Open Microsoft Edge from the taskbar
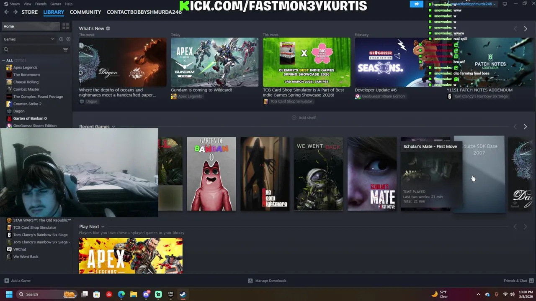The width and height of the screenshot is (536, 301). click(121, 294)
